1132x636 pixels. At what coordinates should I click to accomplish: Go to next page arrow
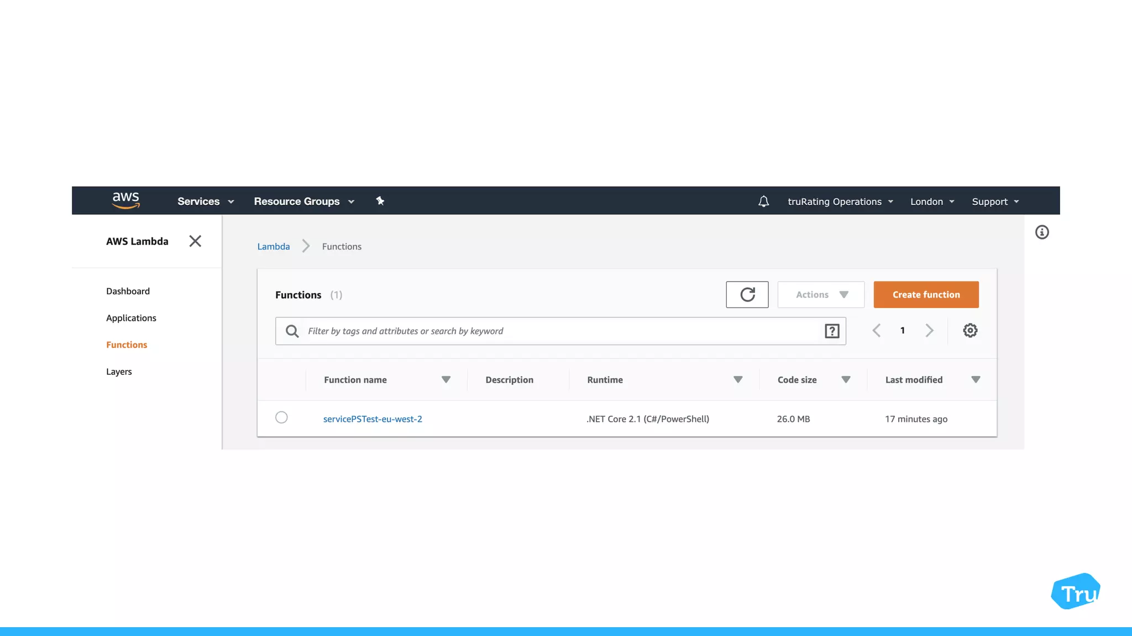pos(929,331)
